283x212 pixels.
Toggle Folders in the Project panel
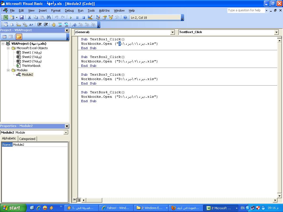[19, 37]
